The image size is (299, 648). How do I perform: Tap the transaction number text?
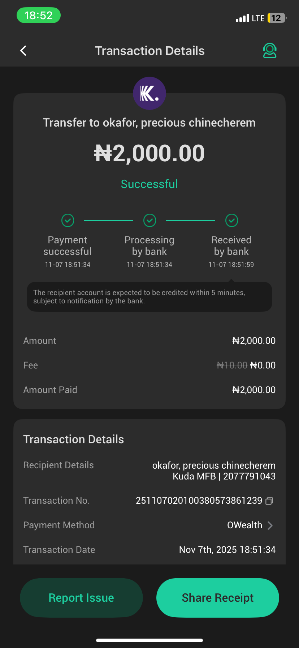[x=199, y=501]
